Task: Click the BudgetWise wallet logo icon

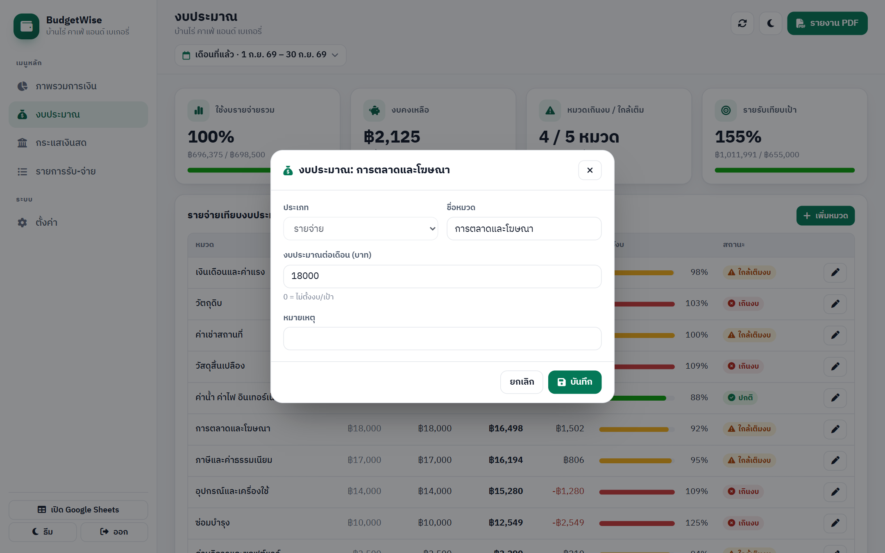Action: click(x=26, y=26)
